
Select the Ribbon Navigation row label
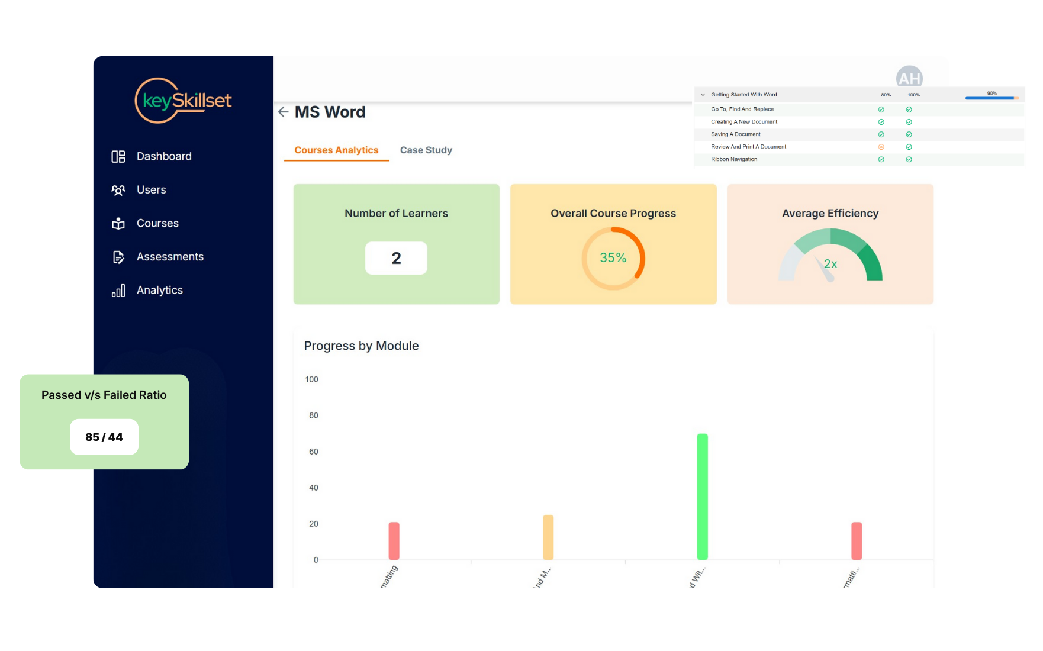(x=734, y=159)
